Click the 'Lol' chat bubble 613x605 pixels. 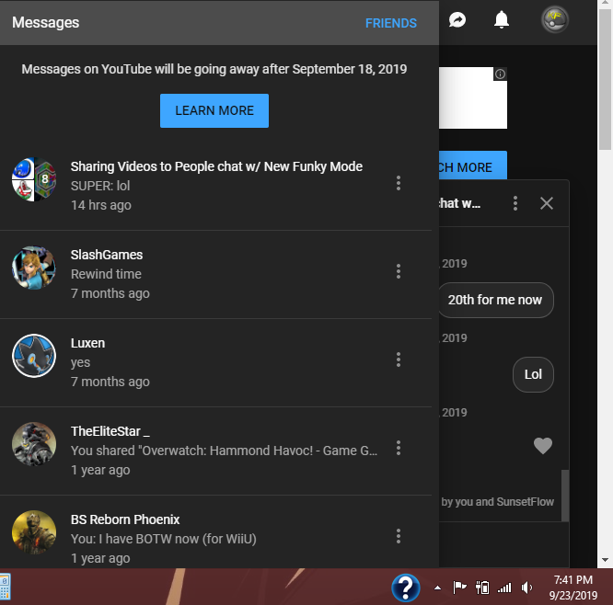click(533, 374)
